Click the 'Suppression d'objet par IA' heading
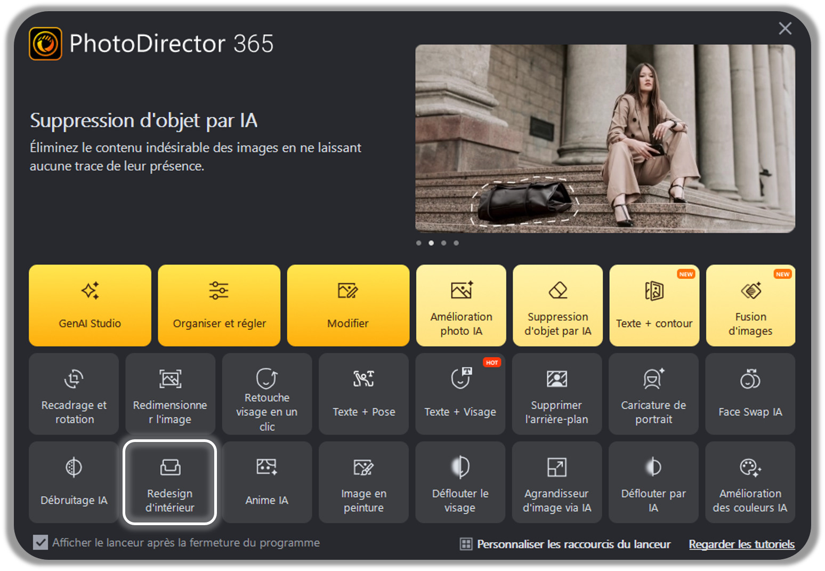 (x=144, y=120)
